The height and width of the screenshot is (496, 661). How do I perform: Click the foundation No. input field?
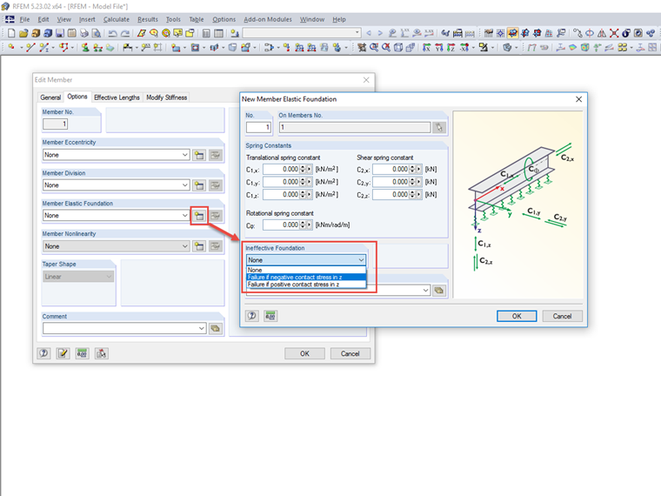(258, 127)
